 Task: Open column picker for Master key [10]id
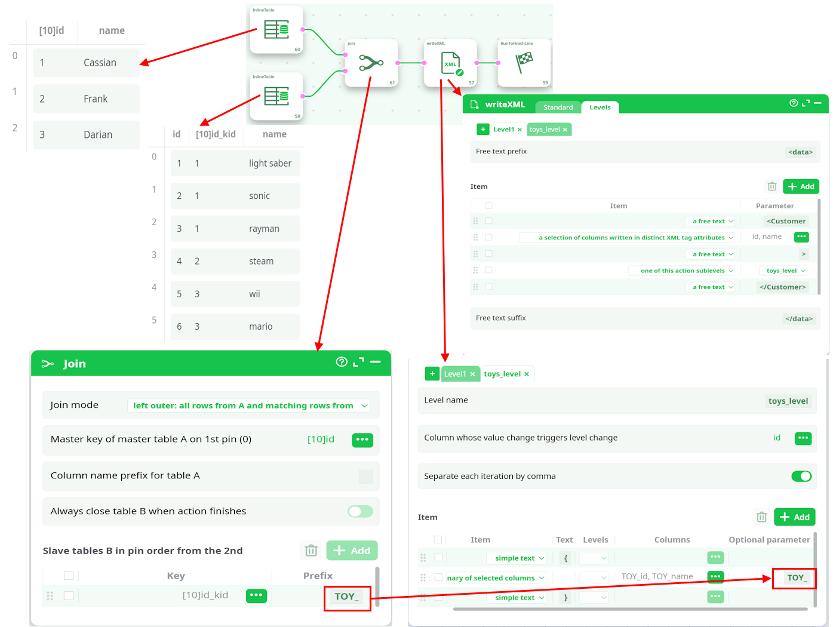[362, 439]
